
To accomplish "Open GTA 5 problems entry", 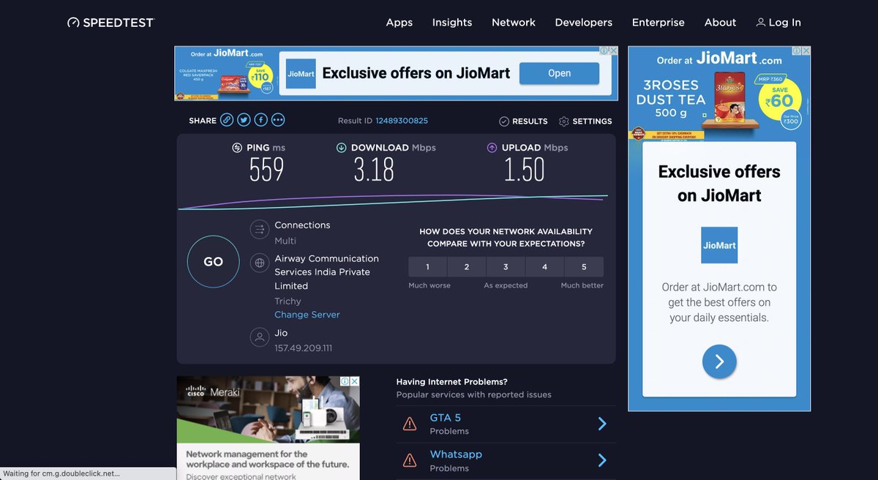I will click(506, 424).
